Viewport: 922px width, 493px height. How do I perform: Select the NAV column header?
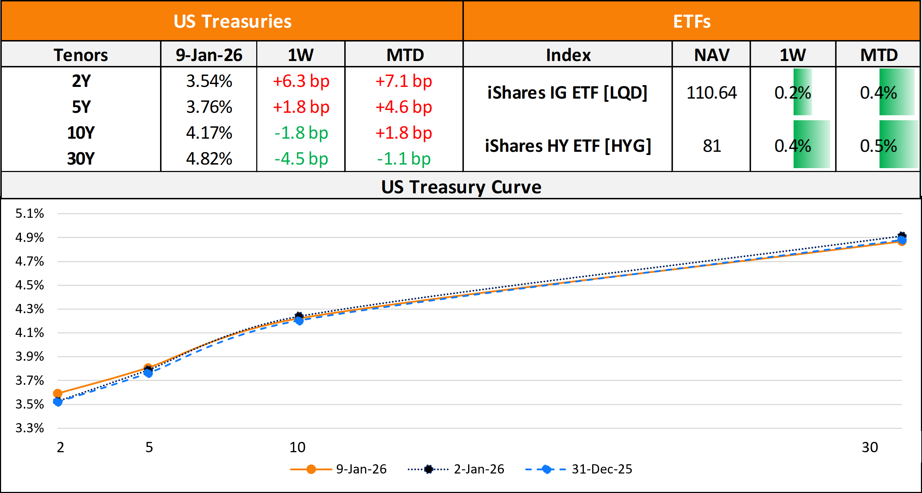pos(712,55)
